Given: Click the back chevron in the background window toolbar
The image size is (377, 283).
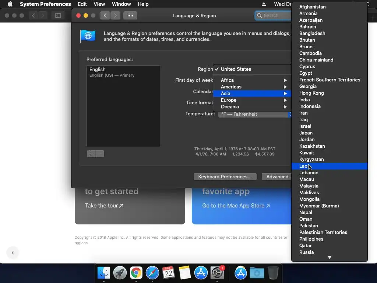Looking at the screenshot, I should (x=34, y=15).
